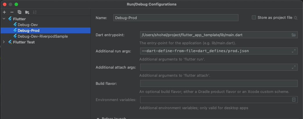
Task: Collapse the Flutter configurations group
Action: [4, 19]
